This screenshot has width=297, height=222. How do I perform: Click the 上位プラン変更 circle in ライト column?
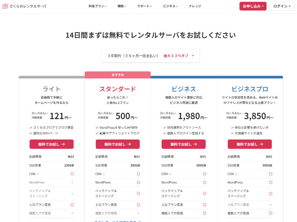point(72,205)
